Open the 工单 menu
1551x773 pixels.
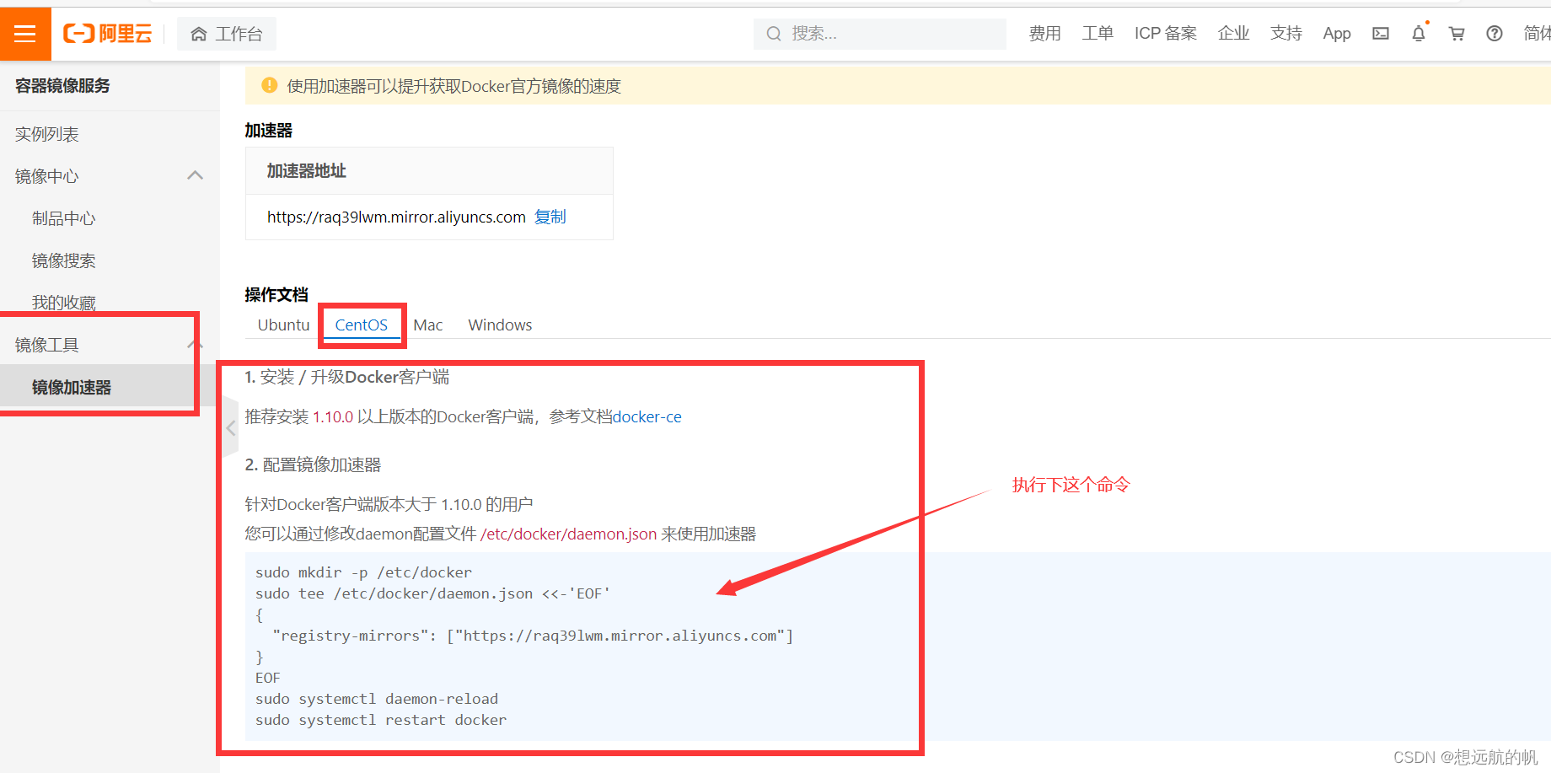coord(1098,34)
